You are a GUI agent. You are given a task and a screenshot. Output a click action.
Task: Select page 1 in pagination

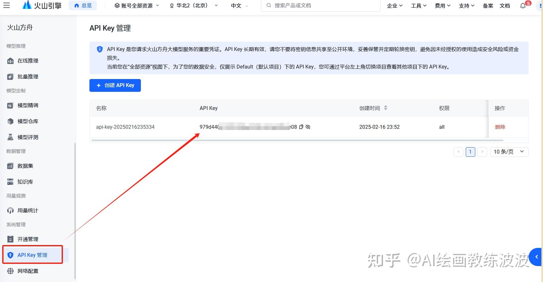(470, 152)
